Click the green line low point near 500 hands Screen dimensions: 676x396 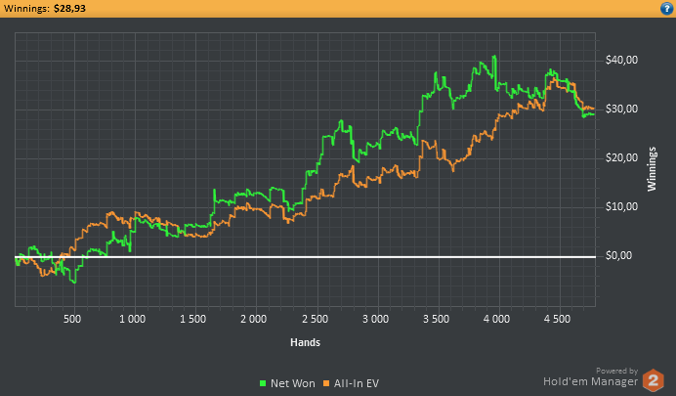pos(74,283)
